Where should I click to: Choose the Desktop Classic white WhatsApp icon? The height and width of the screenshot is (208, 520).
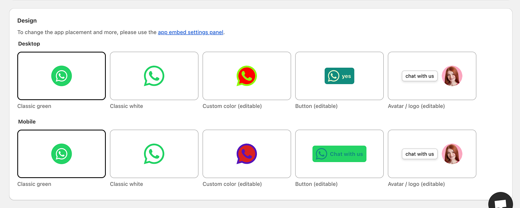[x=154, y=76]
